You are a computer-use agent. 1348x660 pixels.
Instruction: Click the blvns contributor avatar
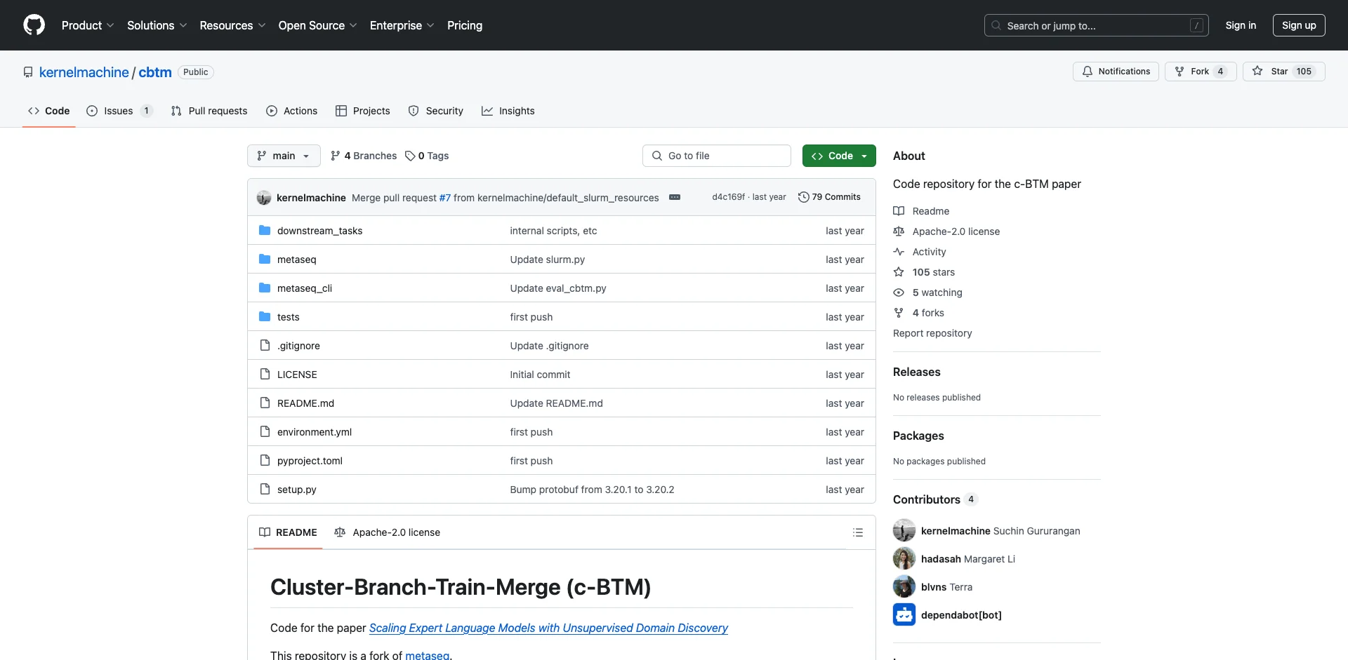(x=904, y=586)
